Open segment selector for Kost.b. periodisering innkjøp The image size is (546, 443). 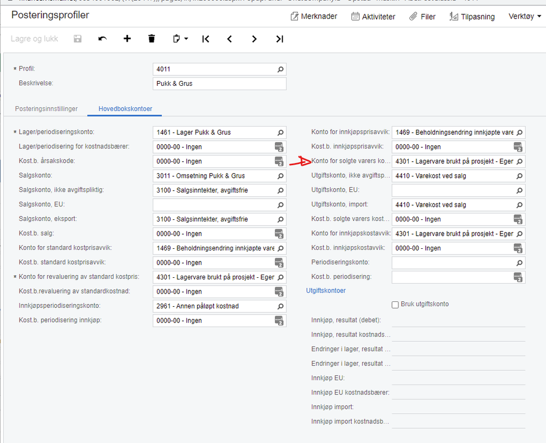tap(279, 320)
